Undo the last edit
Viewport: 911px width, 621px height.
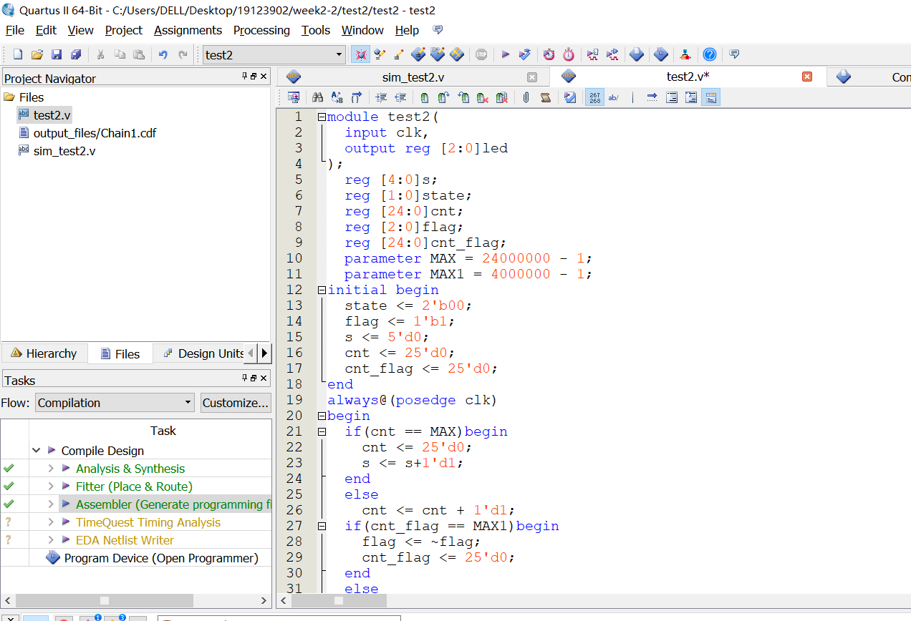tap(163, 54)
